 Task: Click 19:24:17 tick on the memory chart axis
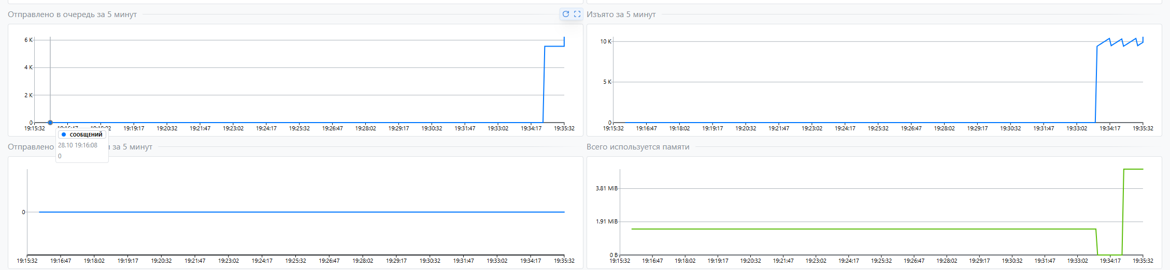tap(848, 261)
